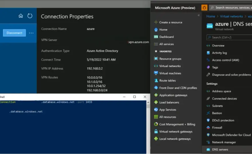The width and height of the screenshot is (252, 154).
Task: Click the Activity log icon
Action: (208, 53)
